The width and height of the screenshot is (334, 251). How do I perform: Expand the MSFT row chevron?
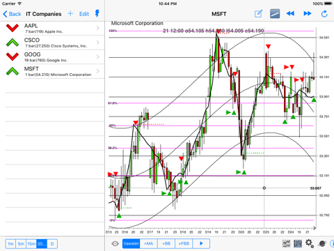pos(98,71)
